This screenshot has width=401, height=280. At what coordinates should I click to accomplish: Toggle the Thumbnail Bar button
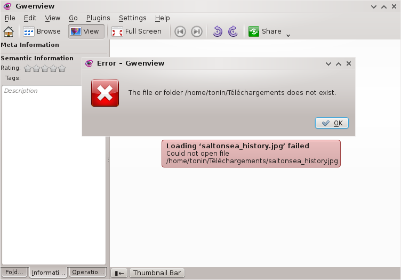157,273
